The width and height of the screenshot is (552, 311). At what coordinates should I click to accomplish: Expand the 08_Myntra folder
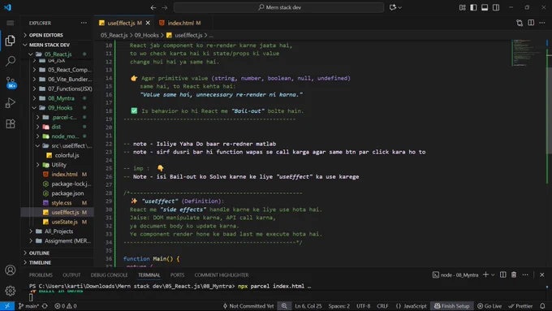click(x=61, y=98)
